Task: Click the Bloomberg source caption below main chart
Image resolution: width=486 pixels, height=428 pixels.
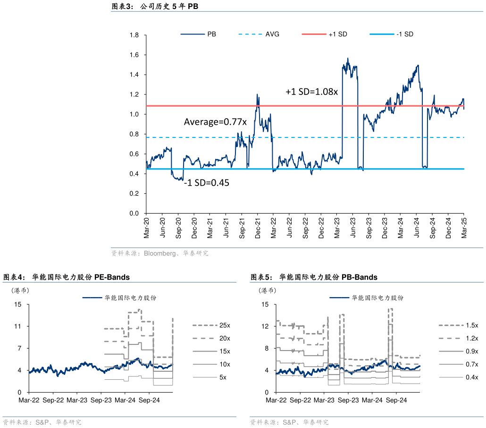Action: click(159, 254)
